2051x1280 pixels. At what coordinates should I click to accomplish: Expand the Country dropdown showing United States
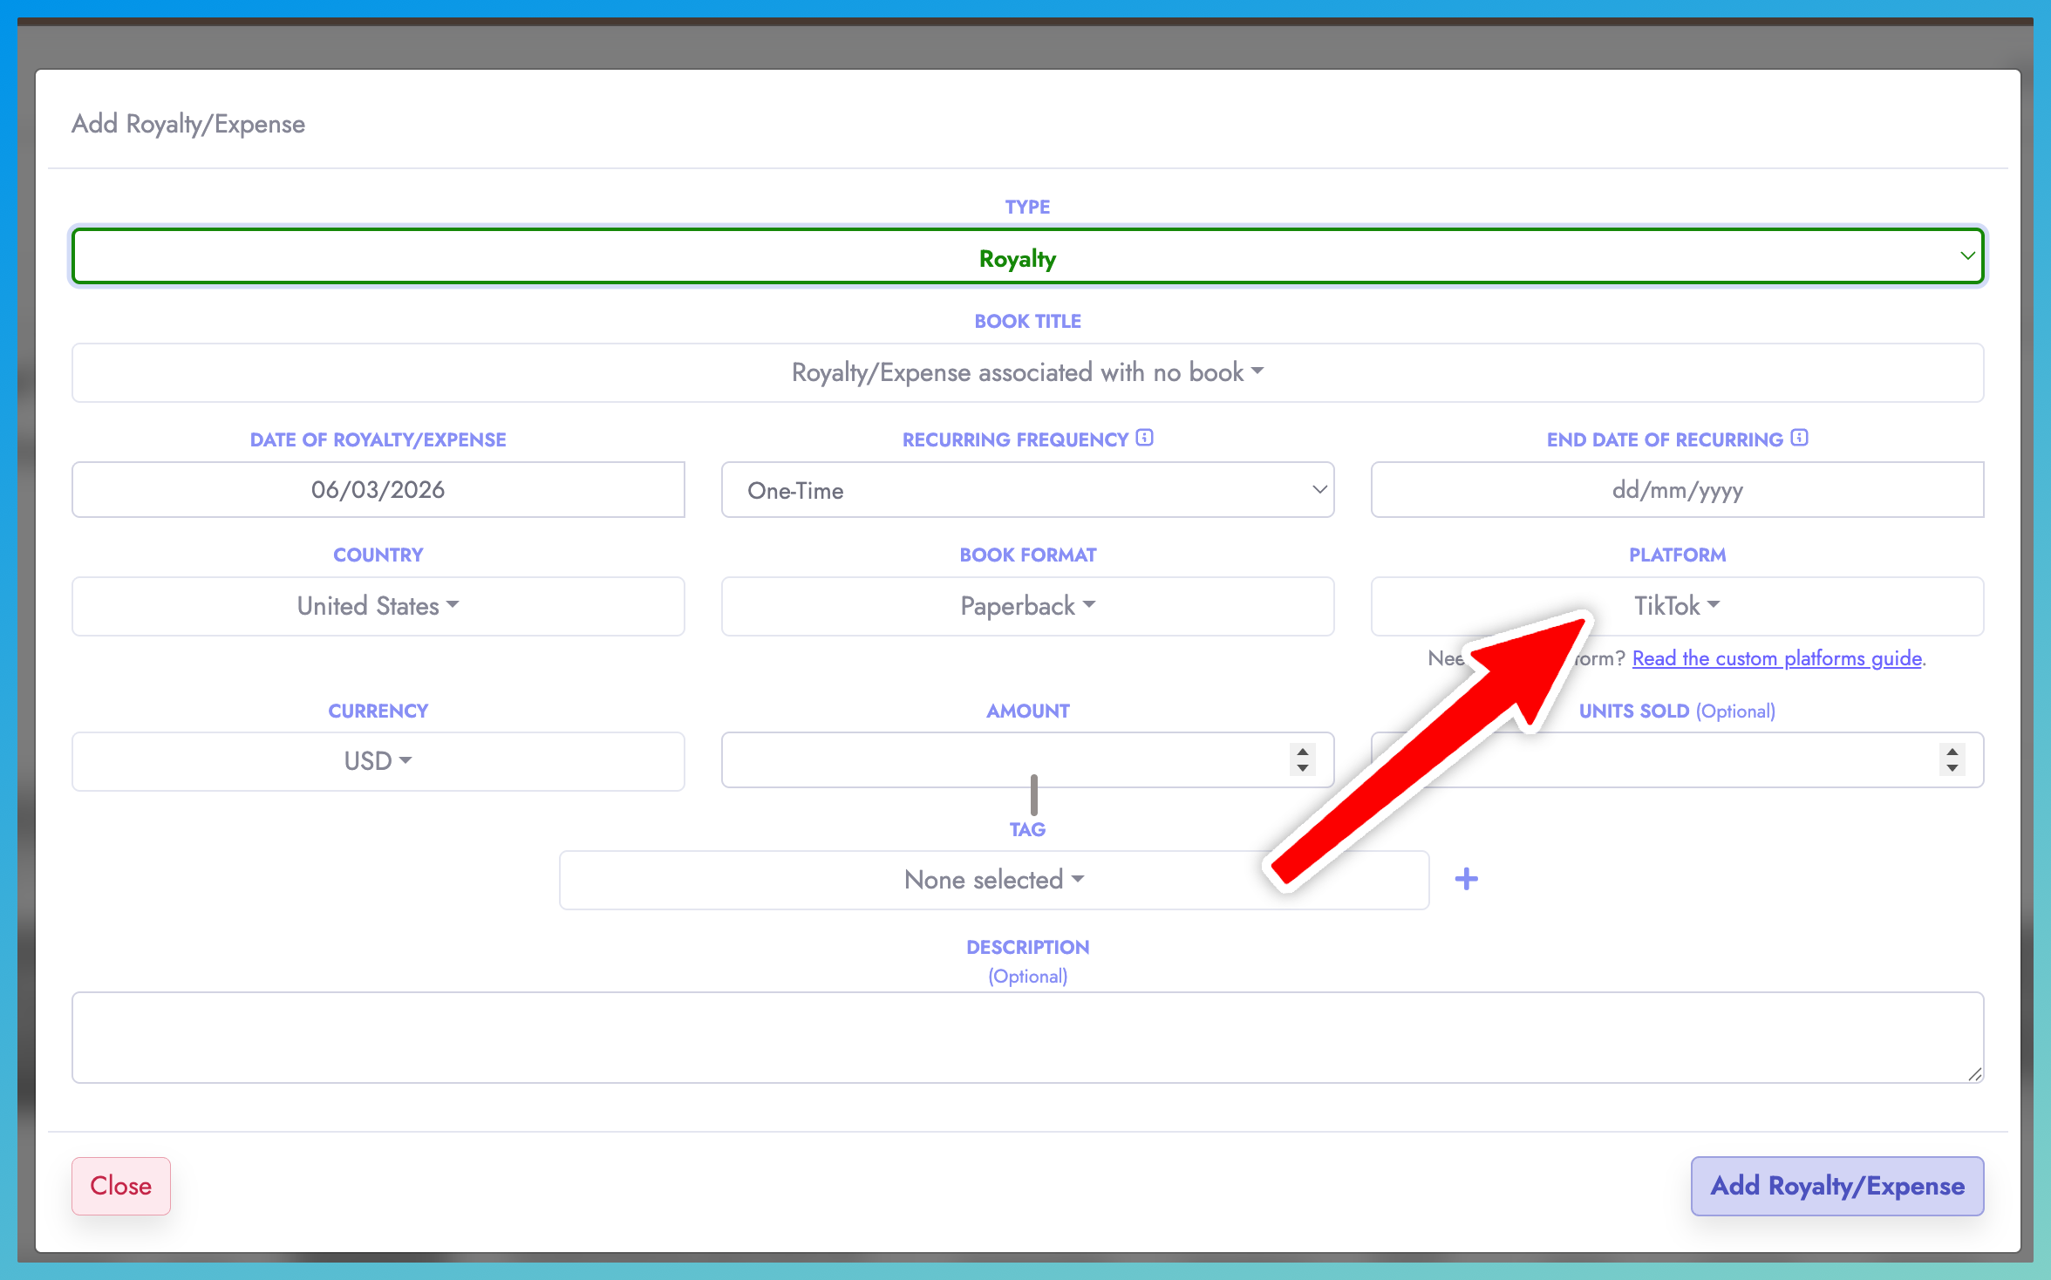(x=378, y=606)
